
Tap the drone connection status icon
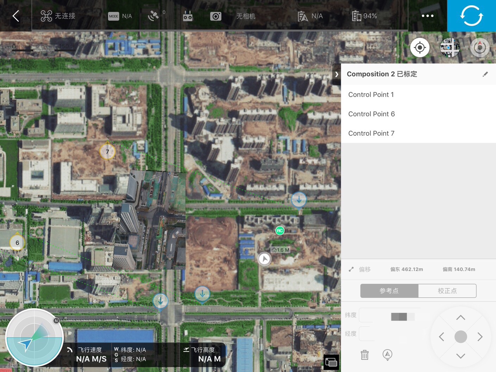click(46, 16)
